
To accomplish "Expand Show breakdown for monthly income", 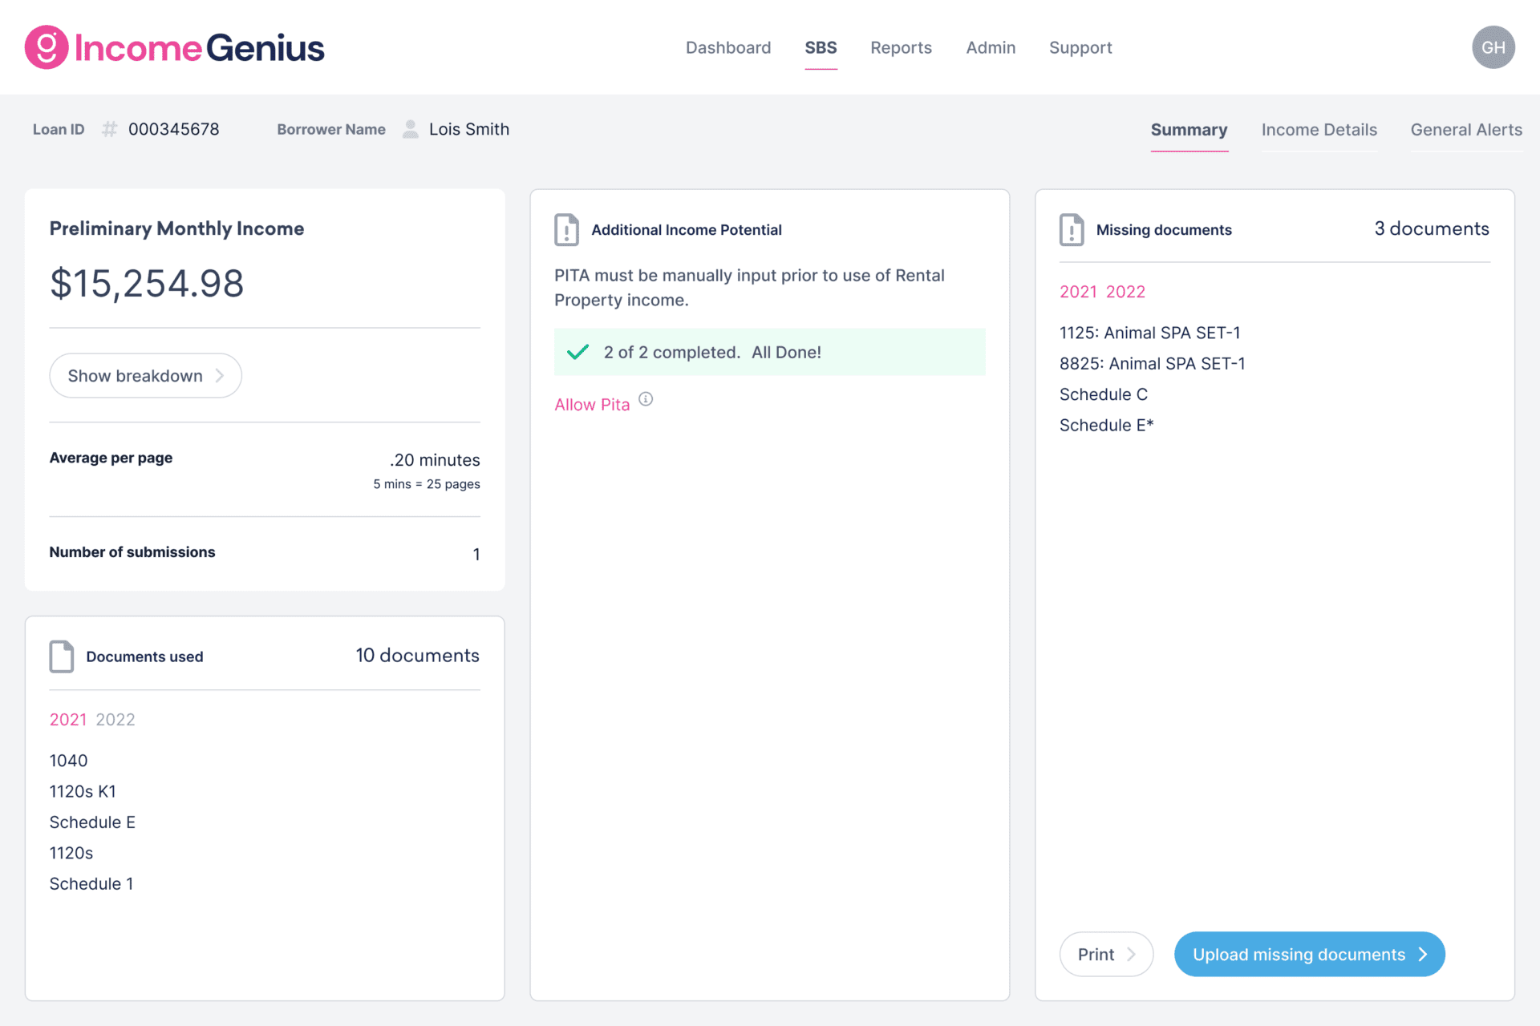I will coord(145,376).
